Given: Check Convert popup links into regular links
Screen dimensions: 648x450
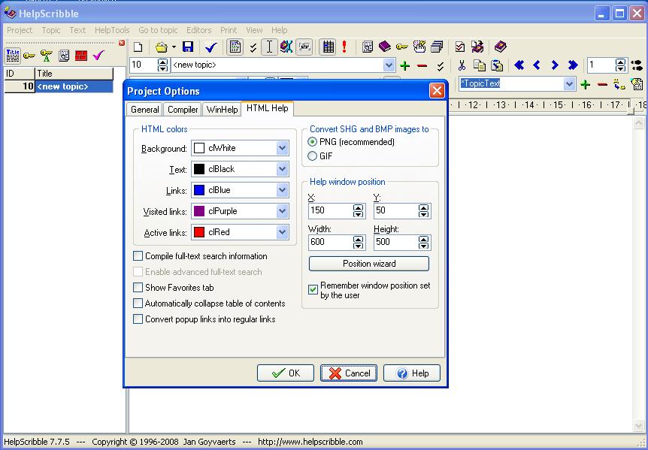Looking at the screenshot, I should click(x=138, y=319).
